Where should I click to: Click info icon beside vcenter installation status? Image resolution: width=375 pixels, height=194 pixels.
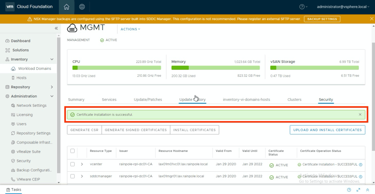pos(361,165)
